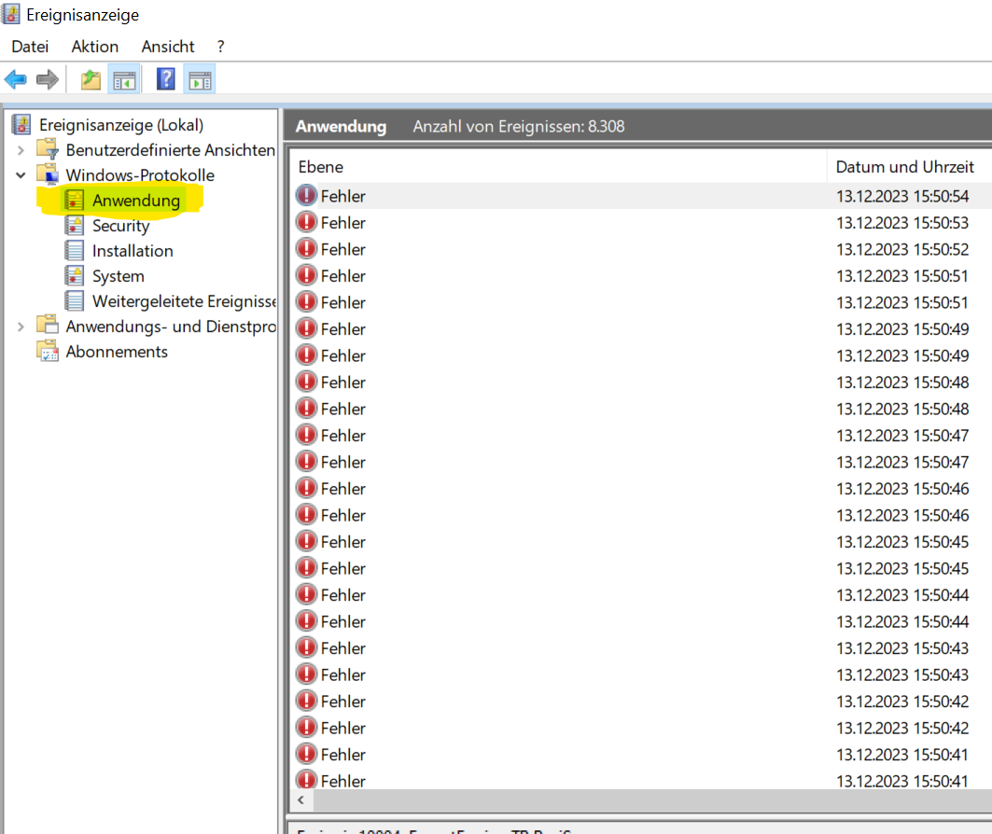Select Security in the tree
The image size is (992, 834).
pyautogui.click(x=120, y=226)
